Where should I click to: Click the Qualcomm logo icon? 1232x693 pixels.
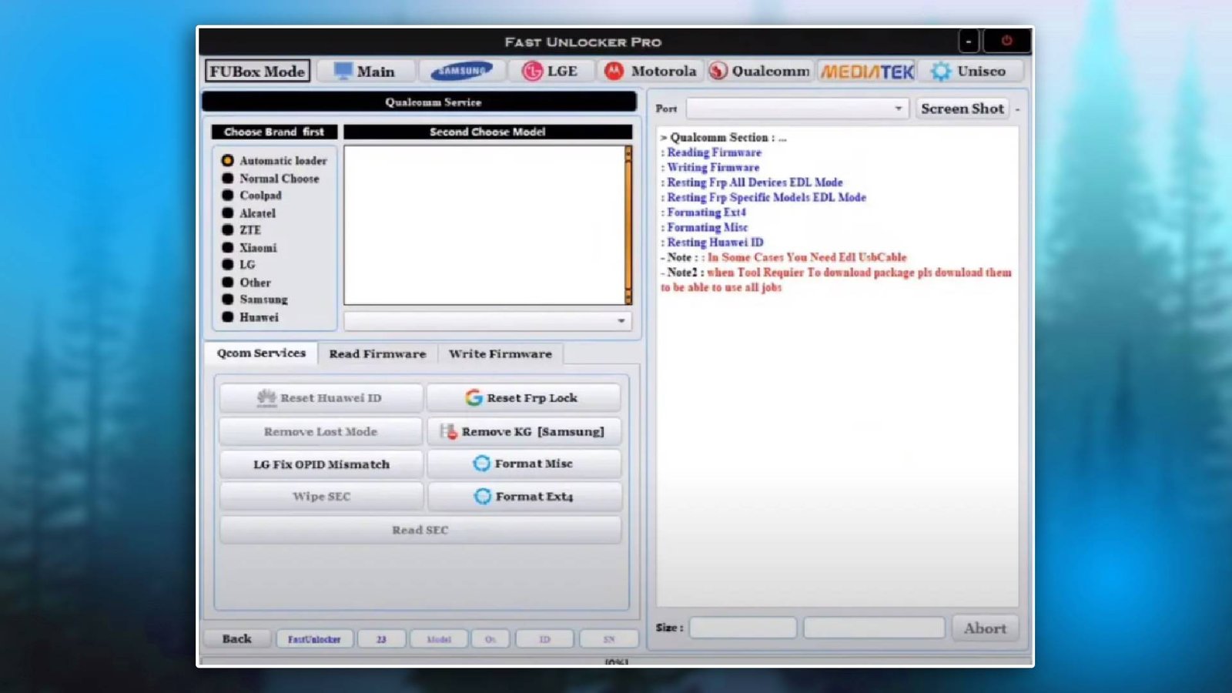(717, 70)
